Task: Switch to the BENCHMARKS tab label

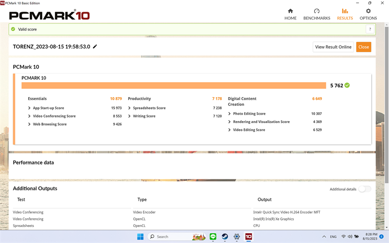Action: (x=317, y=18)
